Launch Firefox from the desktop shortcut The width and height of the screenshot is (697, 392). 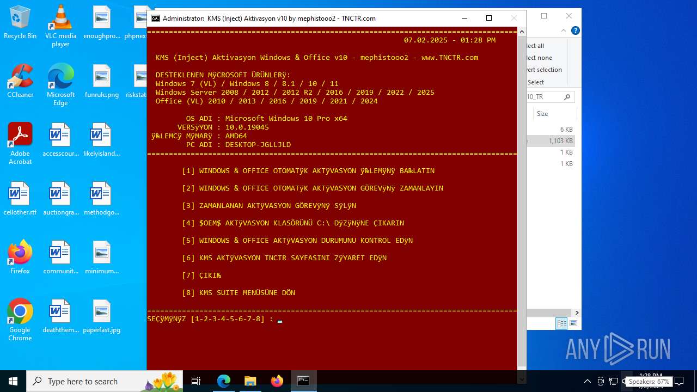click(x=20, y=258)
